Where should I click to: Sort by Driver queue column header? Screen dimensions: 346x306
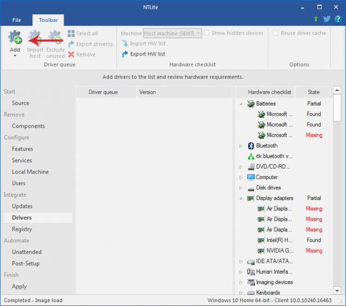(x=107, y=92)
